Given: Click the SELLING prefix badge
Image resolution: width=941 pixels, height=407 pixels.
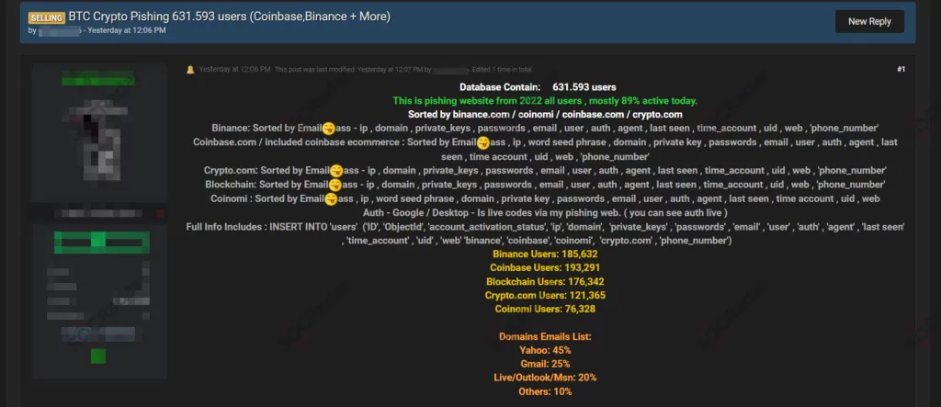Looking at the screenshot, I should pyautogui.click(x=46, y=18).
